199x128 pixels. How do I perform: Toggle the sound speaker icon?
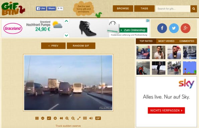[91, 118]
